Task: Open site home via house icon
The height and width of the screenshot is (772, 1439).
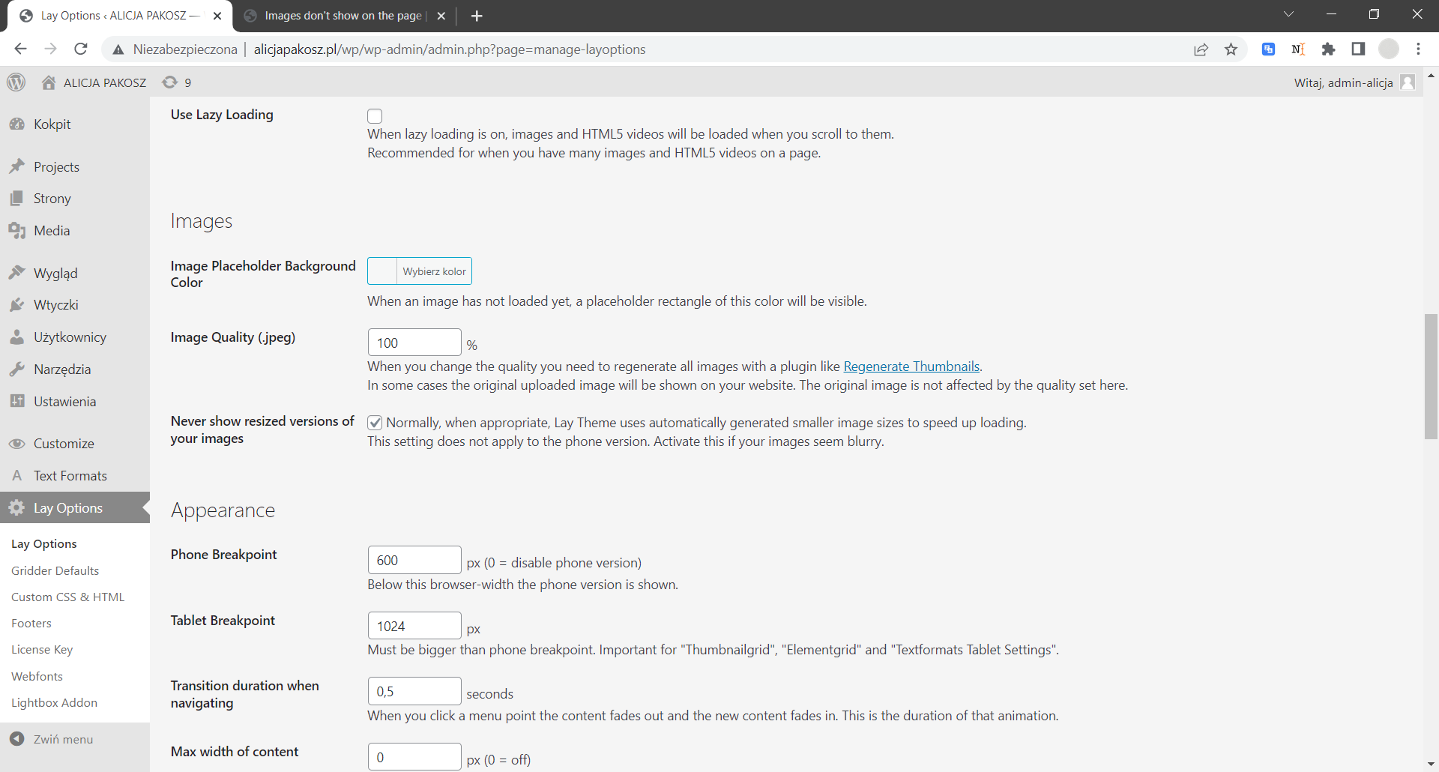Action: click(x=49, y=82)
